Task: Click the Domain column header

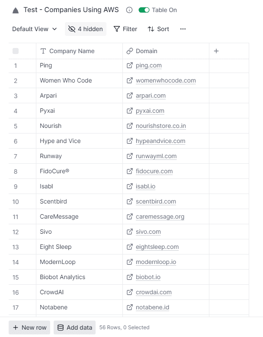Action: coord(147,51)
